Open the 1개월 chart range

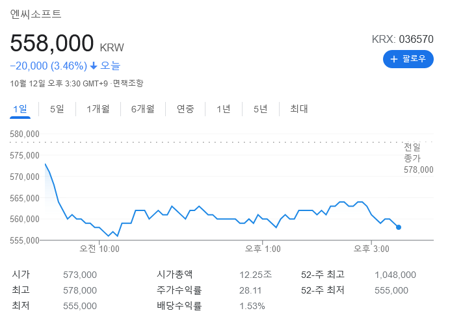click(x=98, y=109)
